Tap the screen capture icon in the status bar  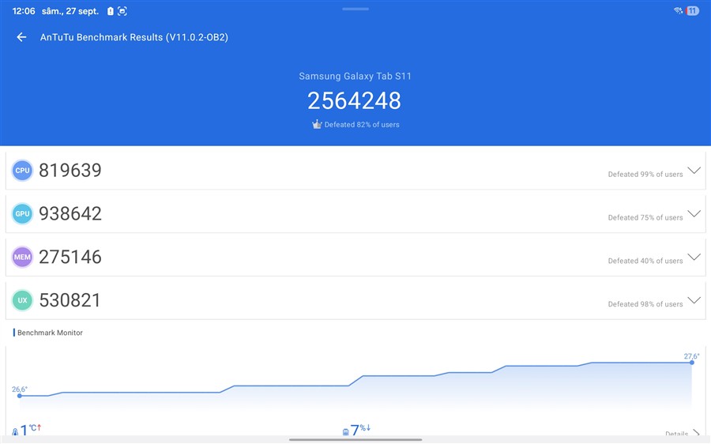(122, 12)
